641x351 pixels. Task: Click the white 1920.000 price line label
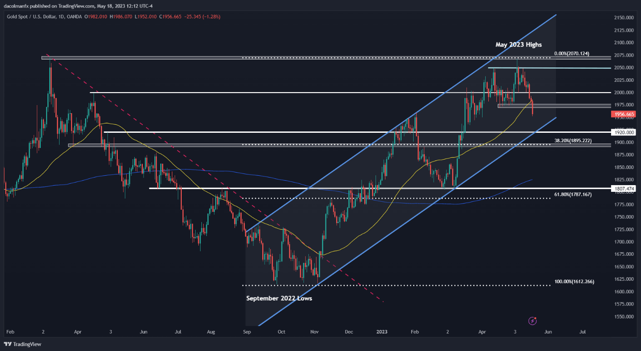pyautogui.click(x=623, y=132)
